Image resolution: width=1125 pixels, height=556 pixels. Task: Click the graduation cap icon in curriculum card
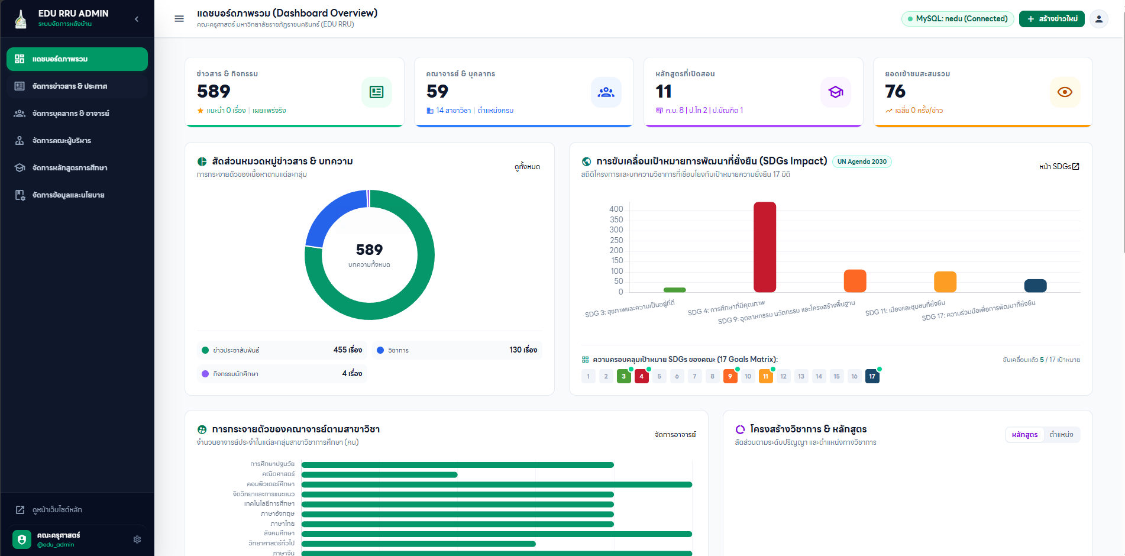tap(836, 92)
